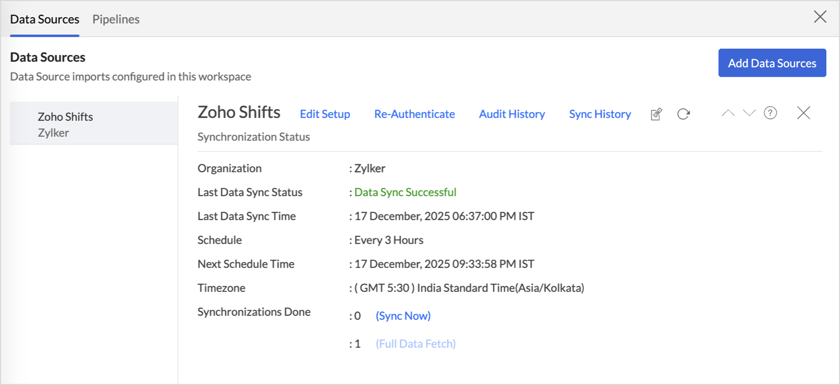This screenshot has width=840, height=385.
Task: Open the help question mark icon
Action: tap(770, 113)
